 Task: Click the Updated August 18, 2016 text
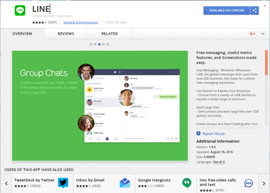(x=215, y=152)
